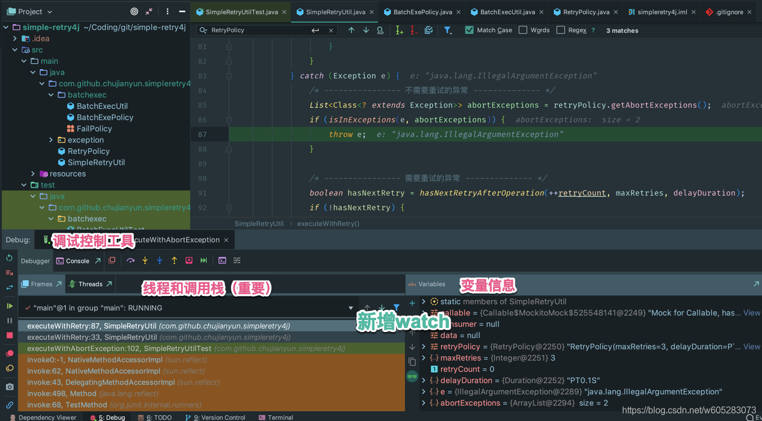The height and width of the screenshot is (421, 762).
Task: Switch to BatchExecUtil.java tab
Action: (x=508, y=12)
